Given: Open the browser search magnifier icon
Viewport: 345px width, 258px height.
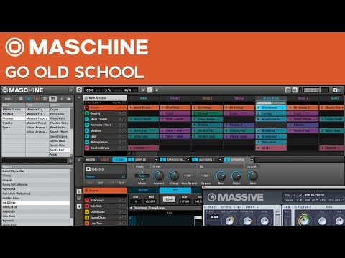Looking at the screenshot, I should tap(79, 90).
